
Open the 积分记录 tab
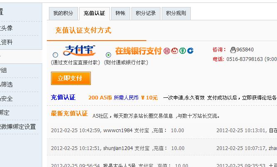(x=146, y=13)
